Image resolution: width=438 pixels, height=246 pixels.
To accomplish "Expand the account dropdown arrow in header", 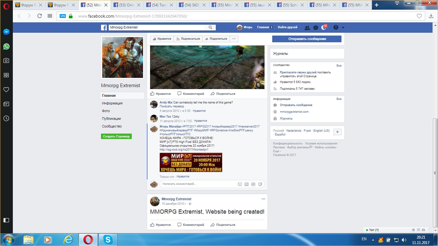I will click(343, 28).
